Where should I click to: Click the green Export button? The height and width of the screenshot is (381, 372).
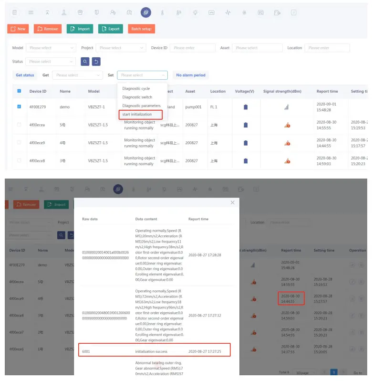tap(111, 29)
